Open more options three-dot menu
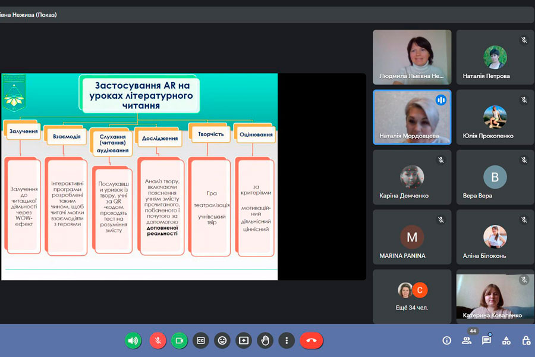Viewport: 535px width, 357px height. coord(287,340)
